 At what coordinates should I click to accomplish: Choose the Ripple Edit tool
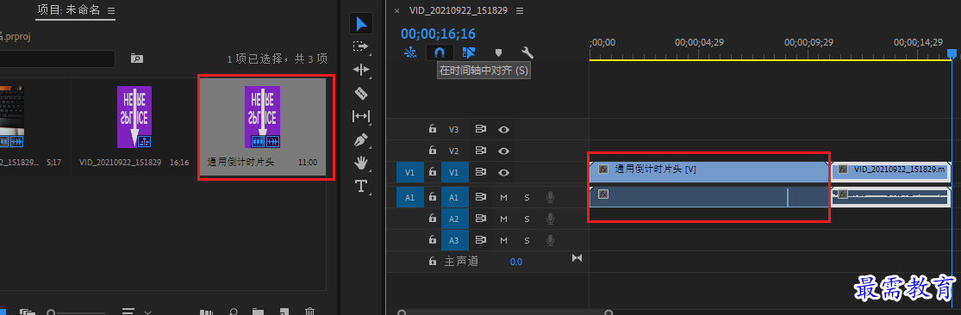point(361,70)
